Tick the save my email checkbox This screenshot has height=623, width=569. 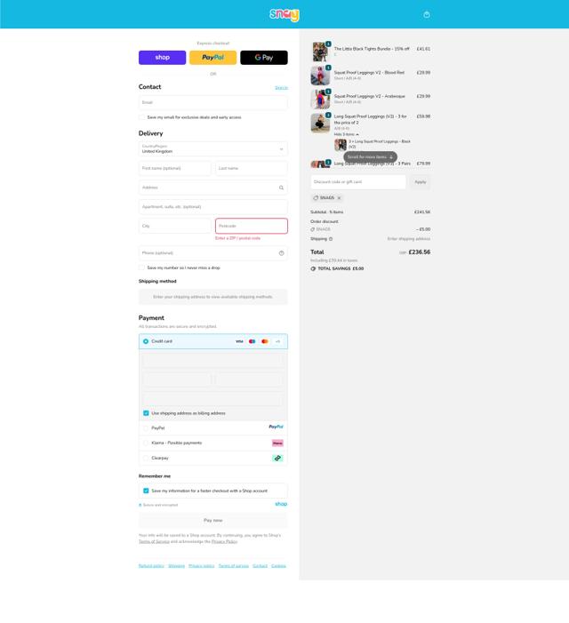(142, 117)
